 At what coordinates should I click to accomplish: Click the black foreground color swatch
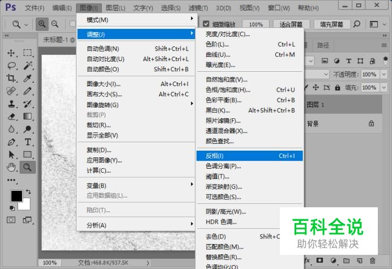(16, 196)
